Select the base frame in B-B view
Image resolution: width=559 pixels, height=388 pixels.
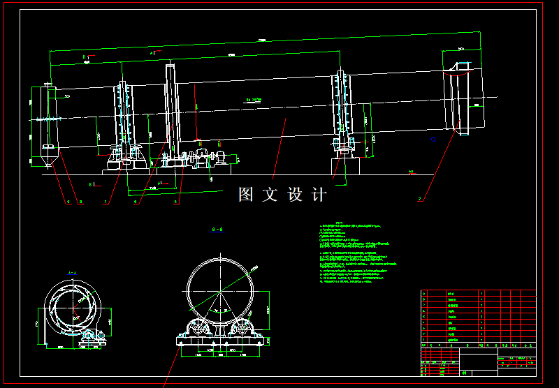[220, 341]
